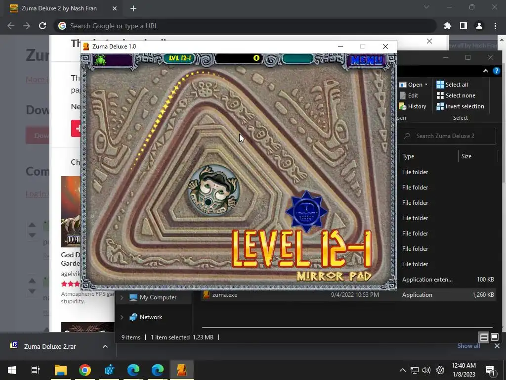Screen dimensions: 506x380
Task: Open downloaded Zuma Deluxe 2.rar file
Action: click(x=50, y=346)
